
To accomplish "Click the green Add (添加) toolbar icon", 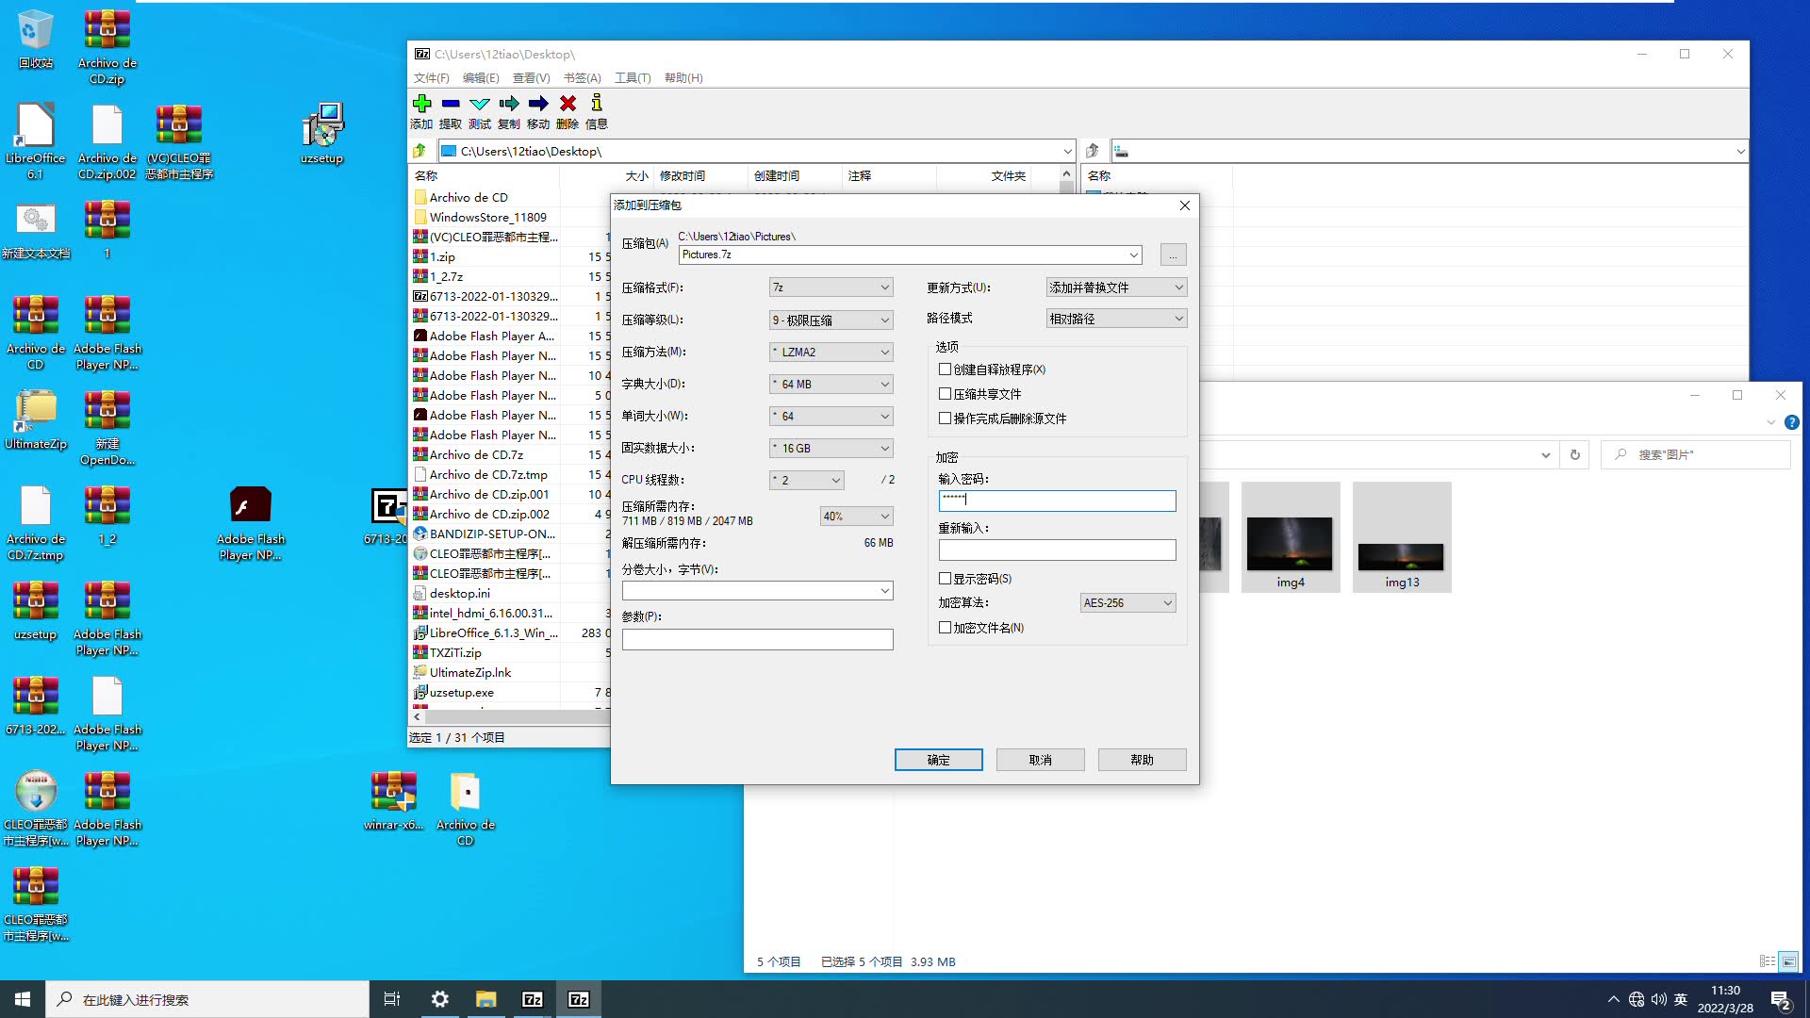I will pyautogui.click(x=421, y=104).
